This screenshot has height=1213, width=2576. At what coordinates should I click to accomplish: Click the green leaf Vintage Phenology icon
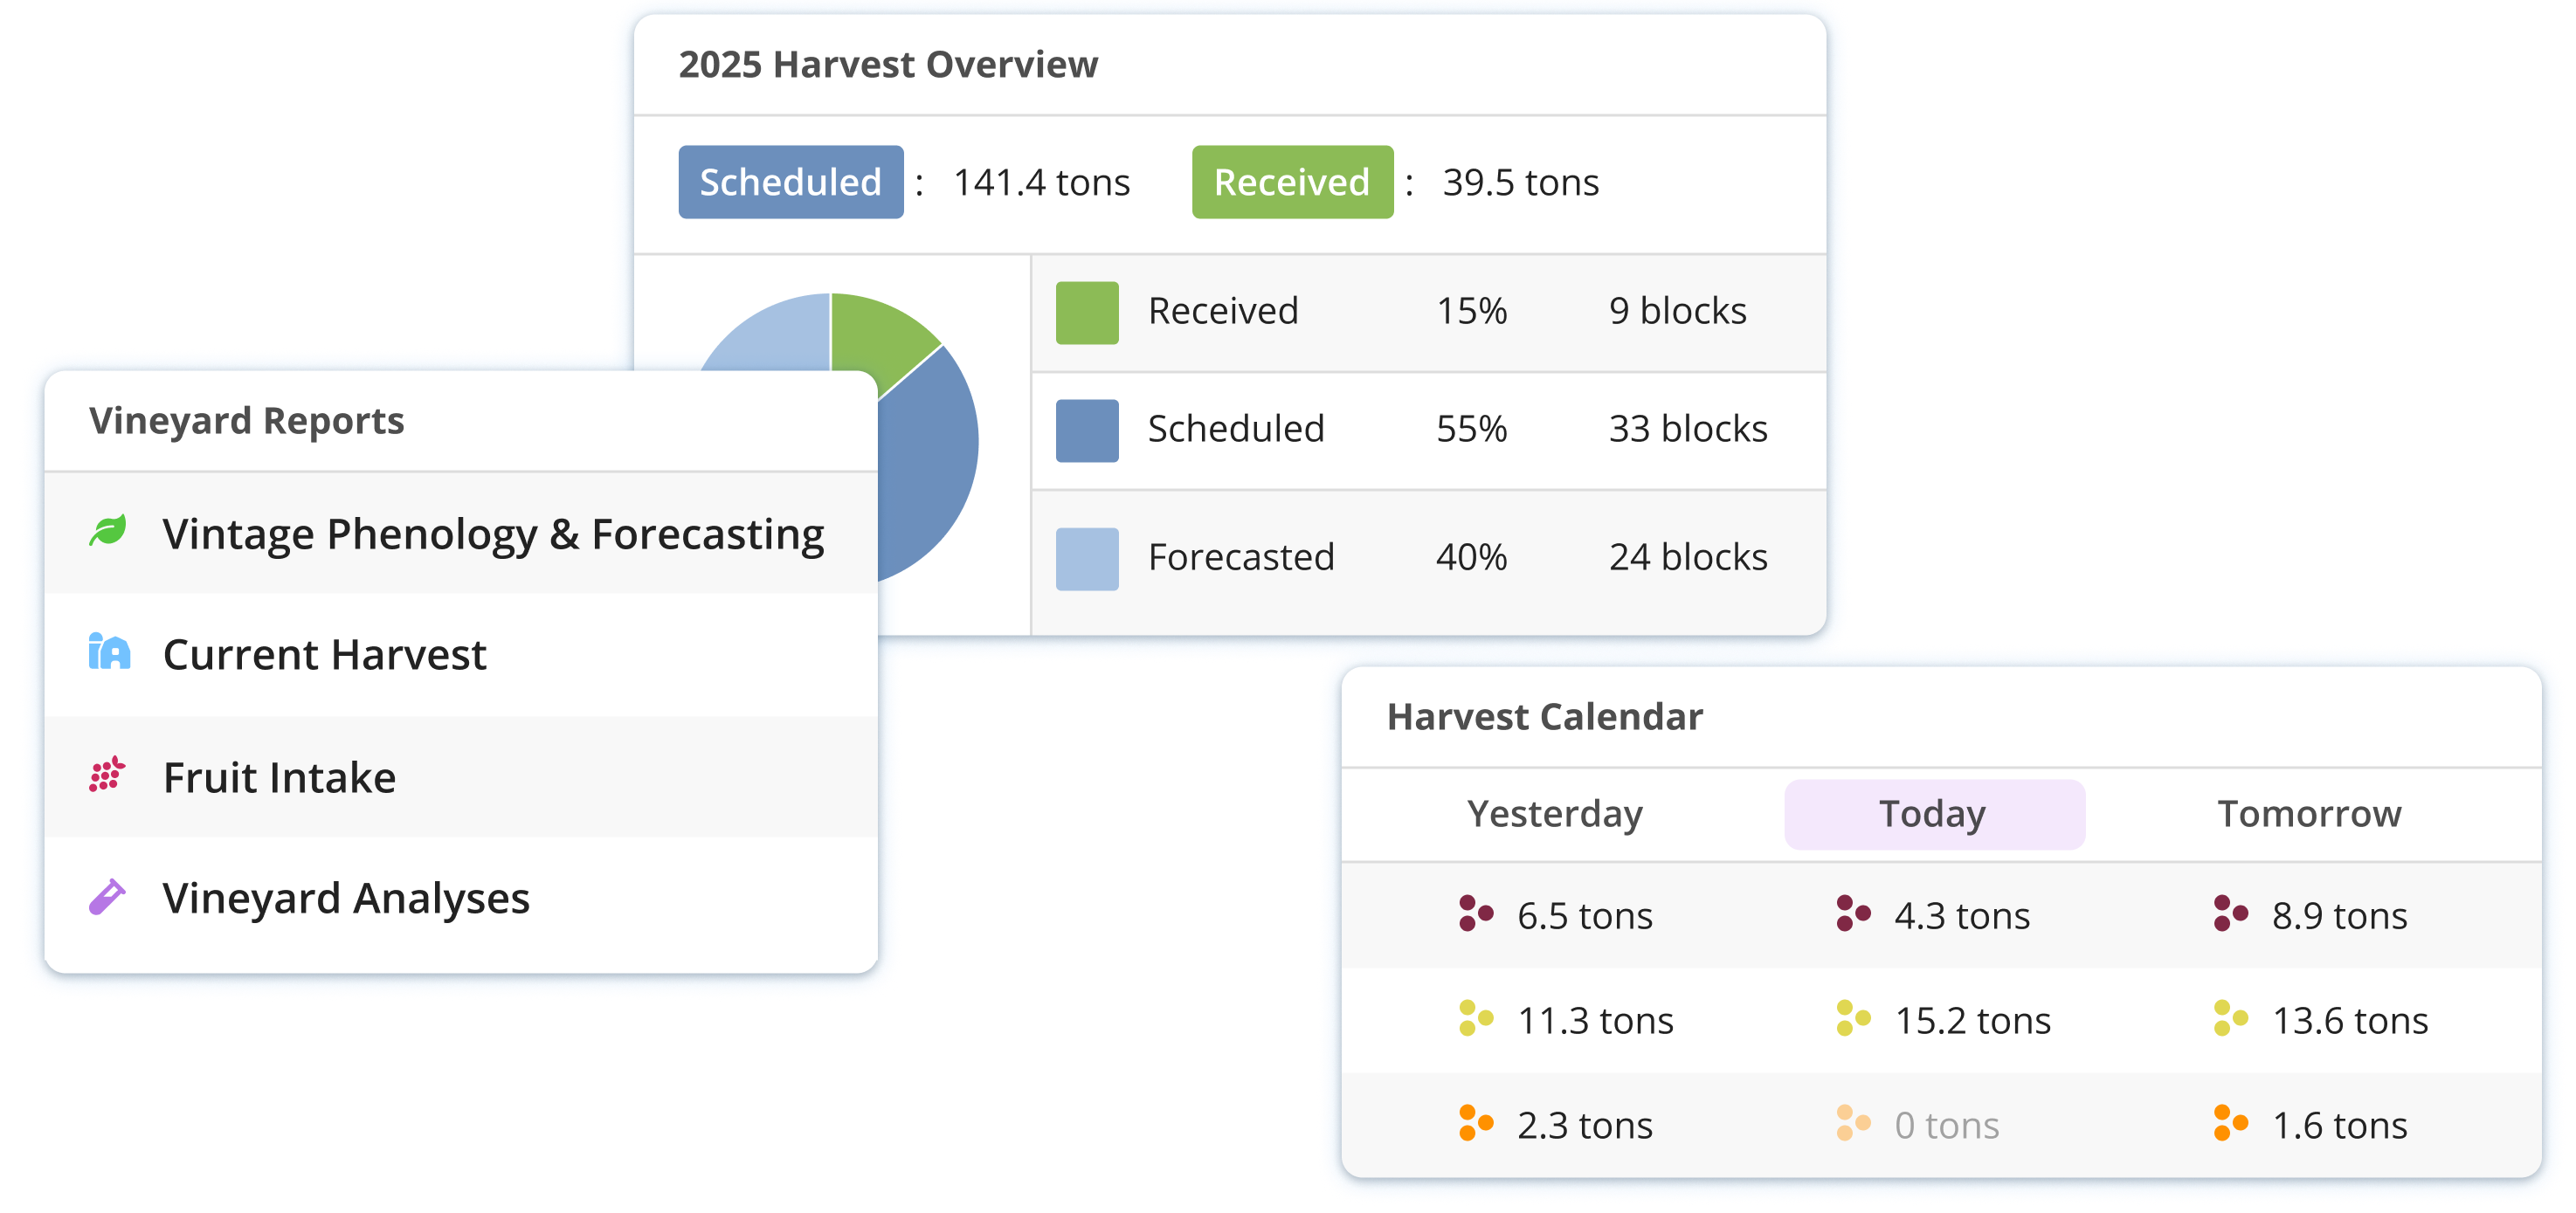(108, 531)
